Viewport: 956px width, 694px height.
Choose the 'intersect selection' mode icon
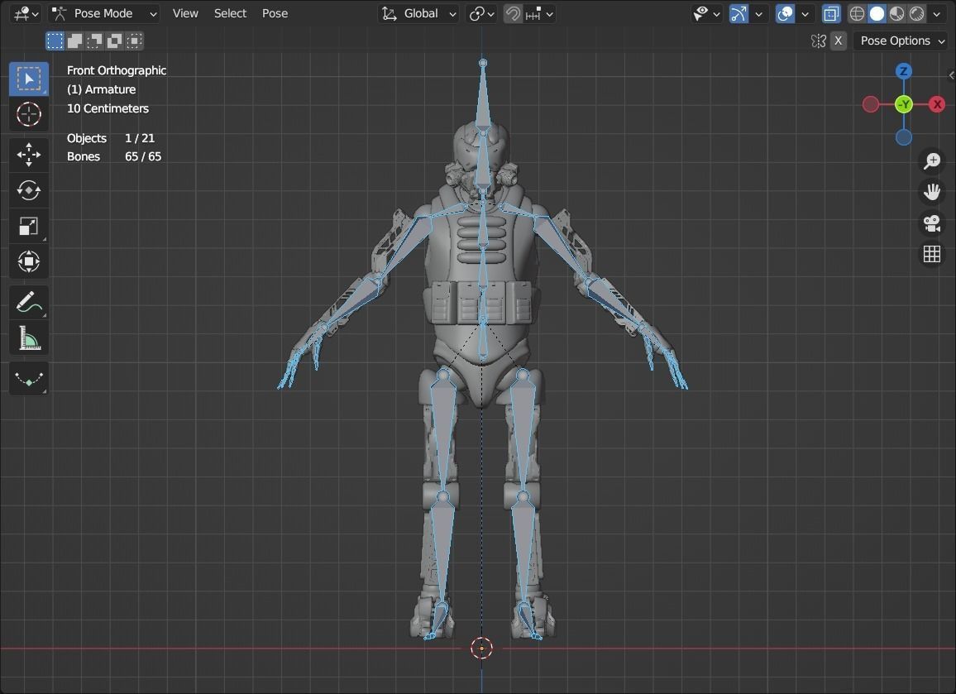135,41
